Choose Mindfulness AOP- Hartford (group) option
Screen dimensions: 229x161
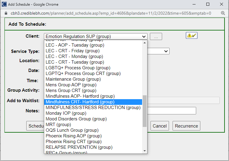(80, 96)
